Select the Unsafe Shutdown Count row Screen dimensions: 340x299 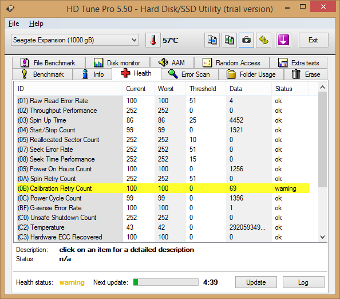point(163,218)
